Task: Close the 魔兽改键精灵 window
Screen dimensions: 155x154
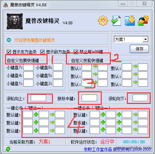Action: click(144, 4)
